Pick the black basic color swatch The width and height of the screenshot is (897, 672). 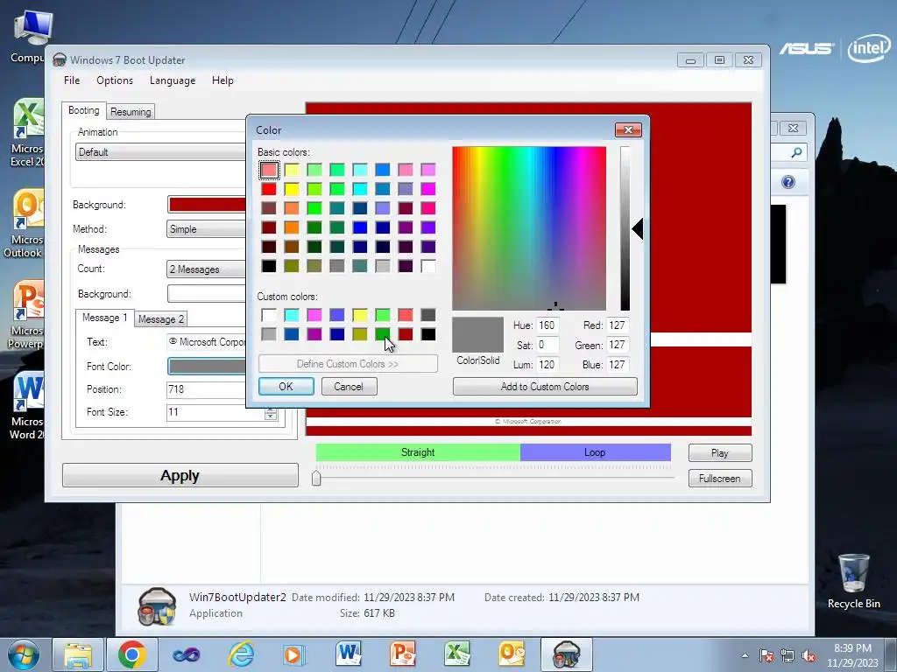[x=269, y=266]
